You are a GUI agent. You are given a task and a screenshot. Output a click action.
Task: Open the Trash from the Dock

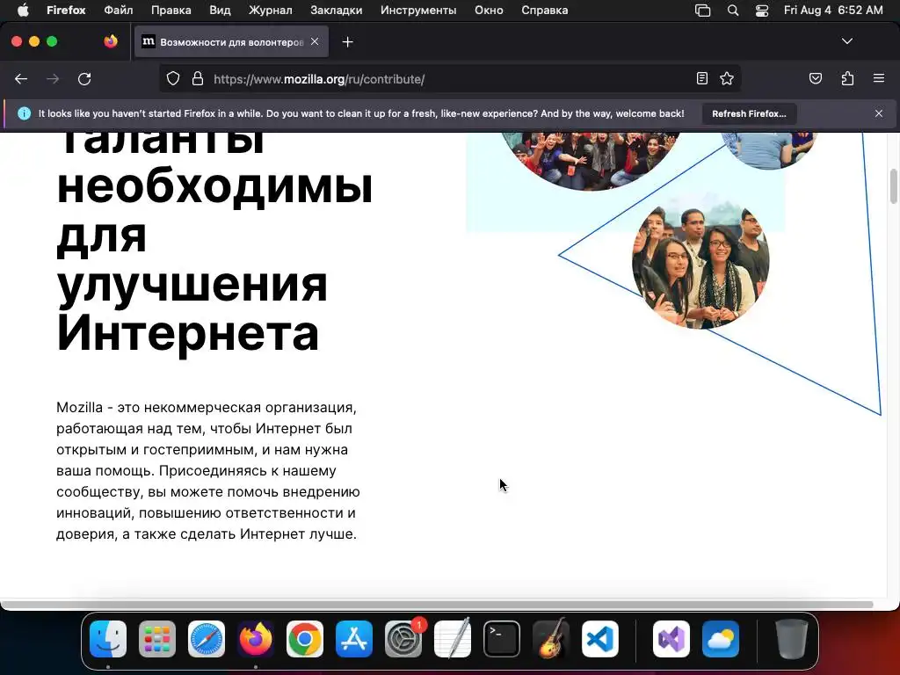pos(792,639)
